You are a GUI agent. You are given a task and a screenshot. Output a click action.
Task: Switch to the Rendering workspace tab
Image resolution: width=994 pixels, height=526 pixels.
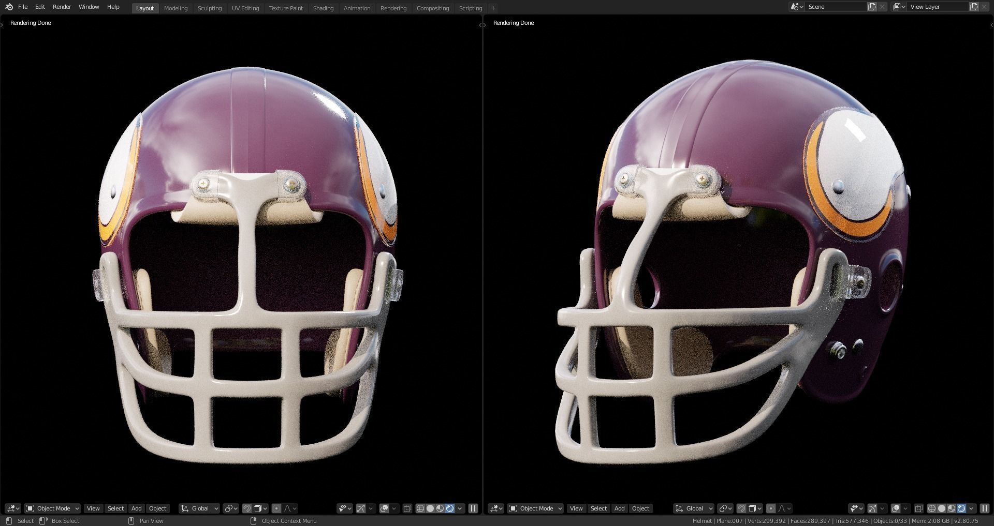(x=393, y=8)
